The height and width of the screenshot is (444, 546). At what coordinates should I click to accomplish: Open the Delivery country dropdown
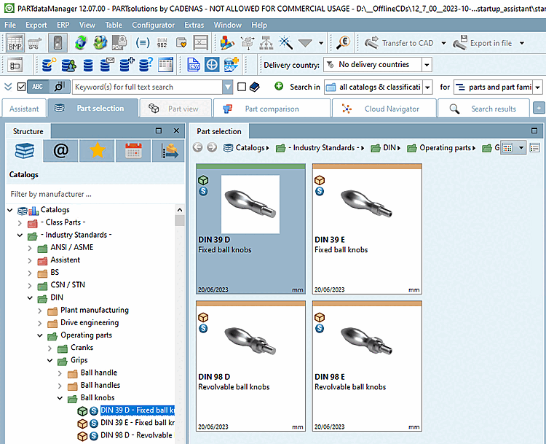coord(426,65)
